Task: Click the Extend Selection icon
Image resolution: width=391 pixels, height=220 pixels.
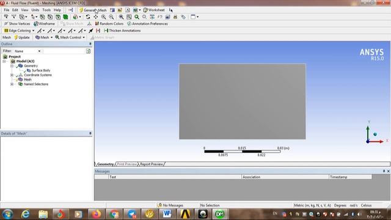Action: tap(75, 17)
